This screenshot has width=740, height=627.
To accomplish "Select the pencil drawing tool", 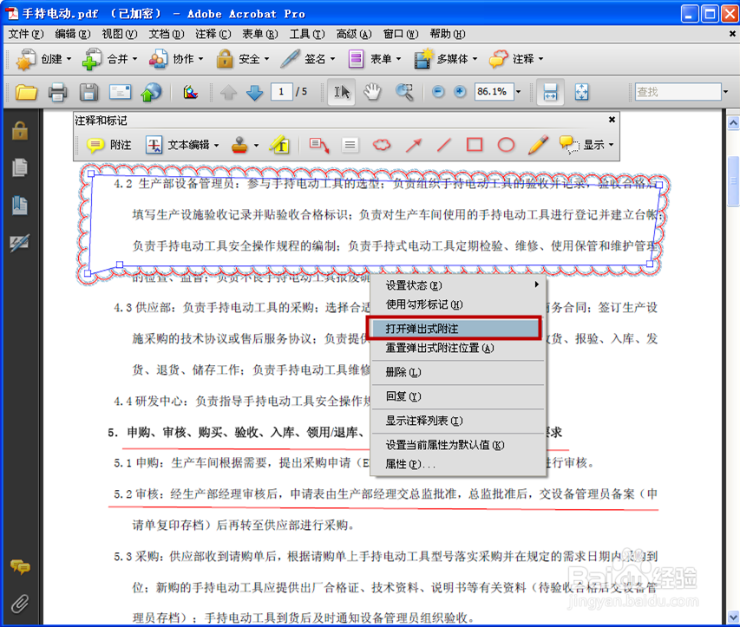I will (x=537, y=145).
